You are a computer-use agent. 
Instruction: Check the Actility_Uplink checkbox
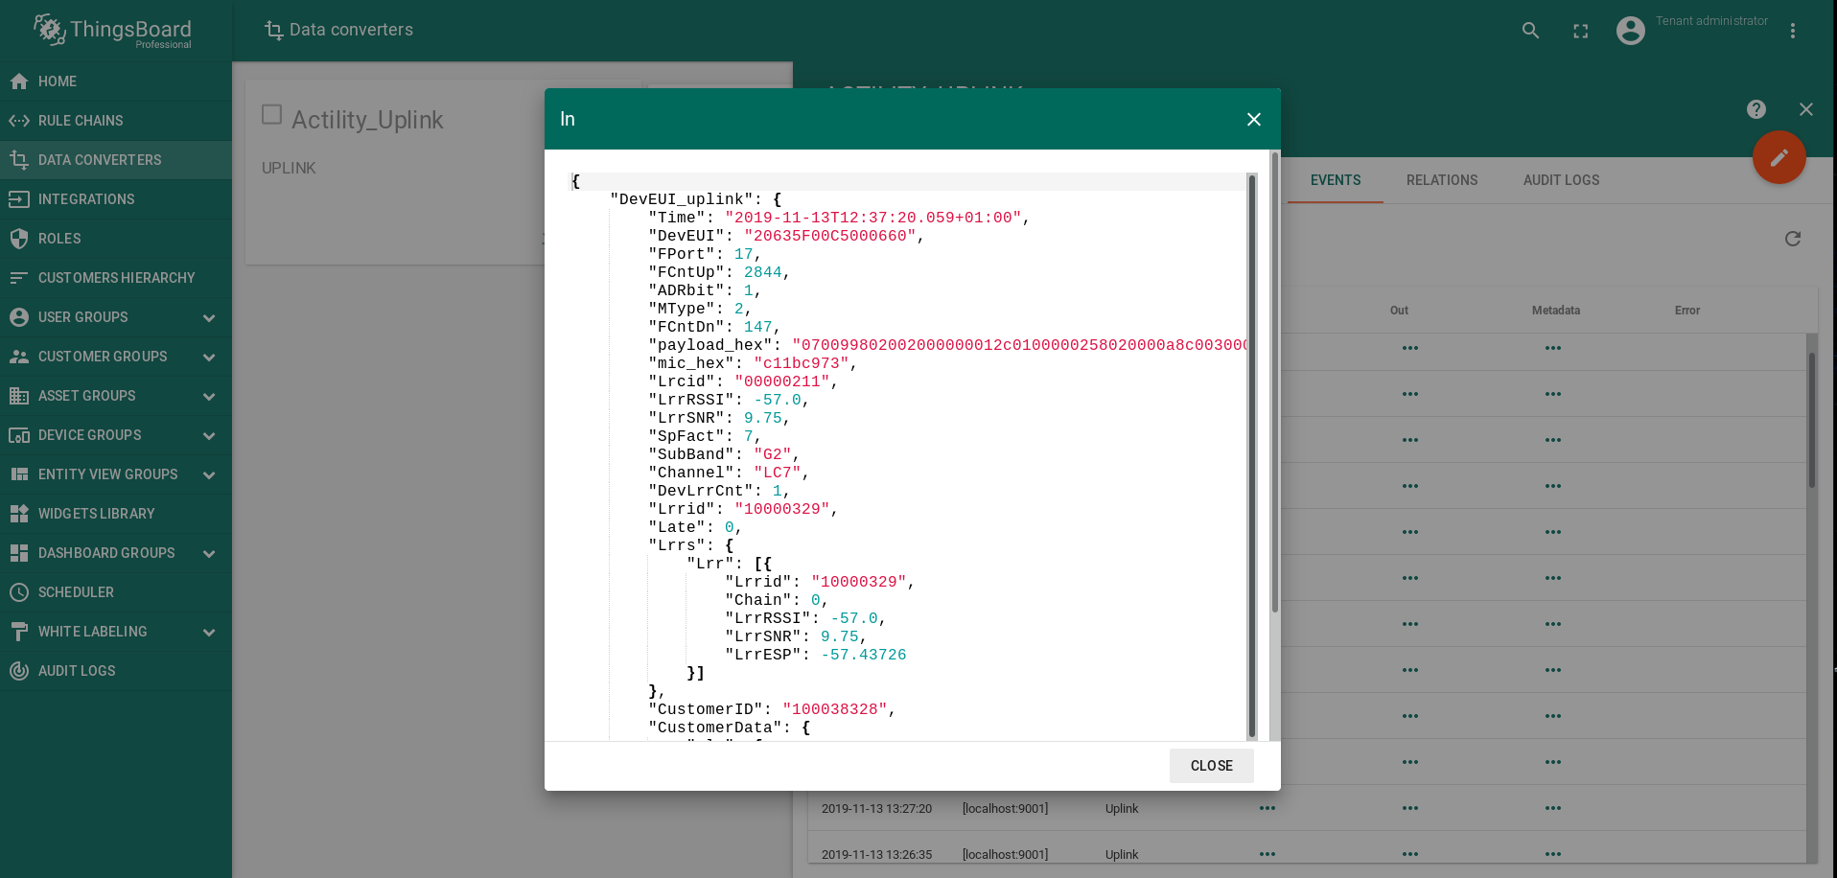pos(272,115)
